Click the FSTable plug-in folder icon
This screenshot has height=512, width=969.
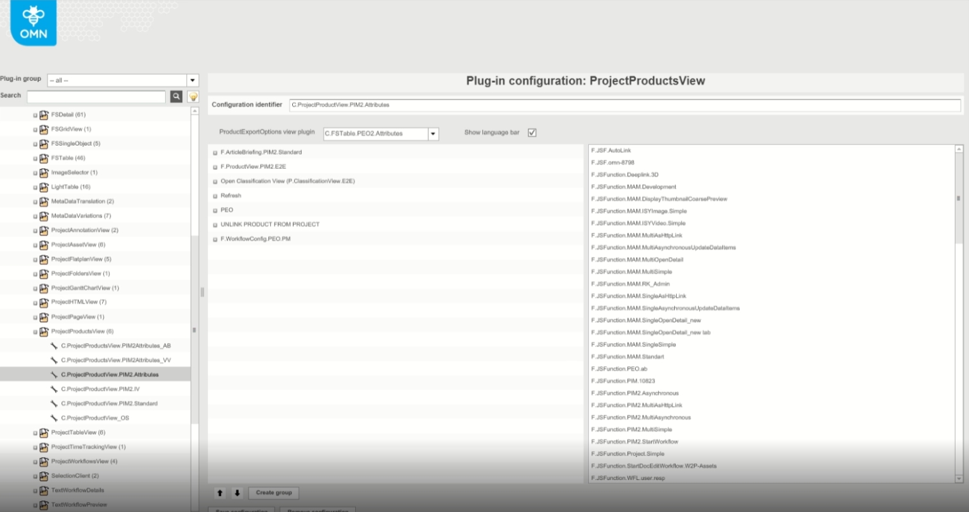[x=44, y=158]
